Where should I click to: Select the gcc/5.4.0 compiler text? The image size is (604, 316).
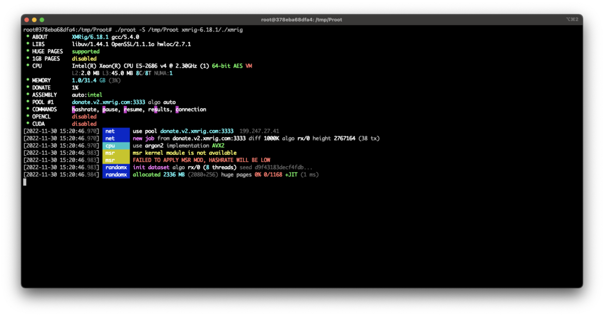[x=125, y=37]
